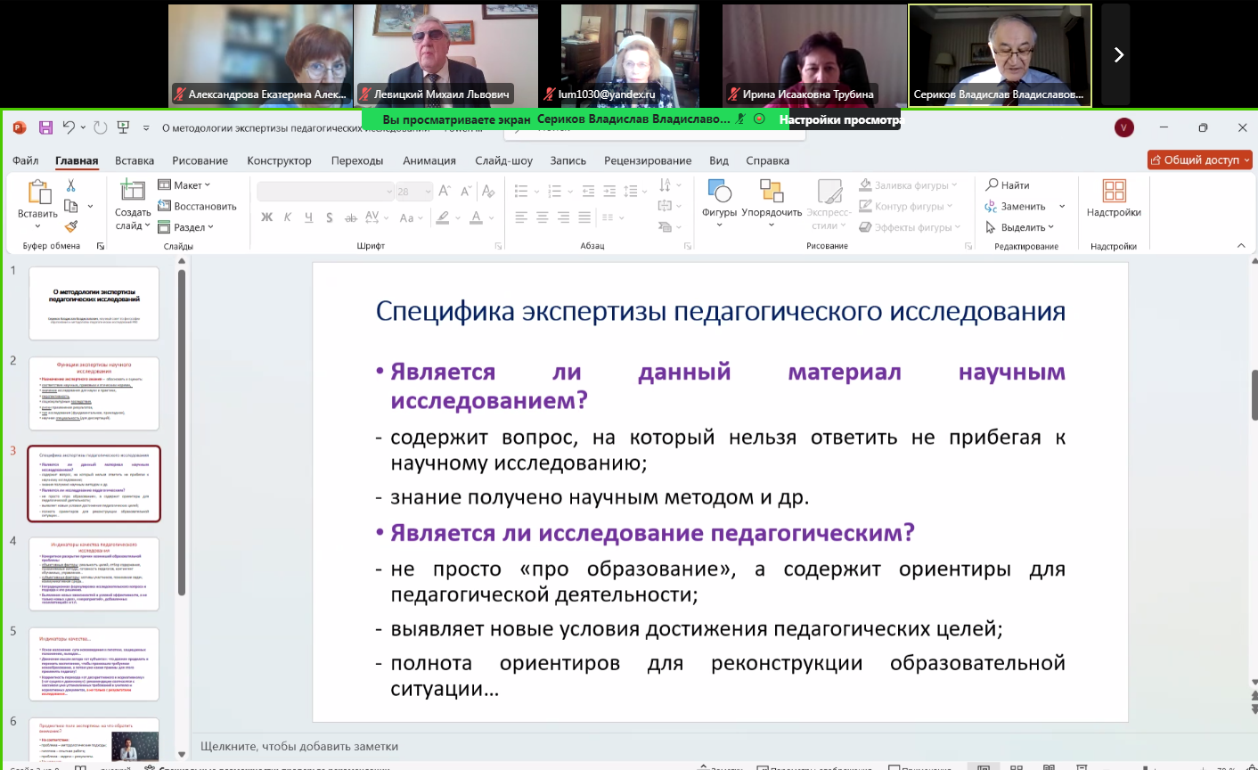Toggle underline Ч formatting
The image size is (1258, 770).
tap(308, 217)
